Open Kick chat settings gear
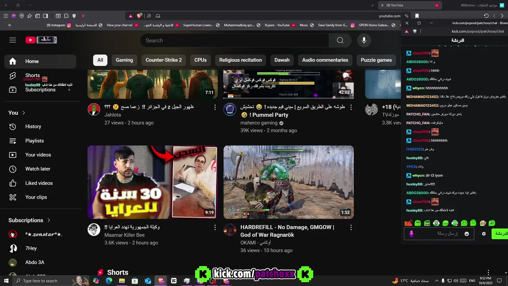 coord(484,234)
